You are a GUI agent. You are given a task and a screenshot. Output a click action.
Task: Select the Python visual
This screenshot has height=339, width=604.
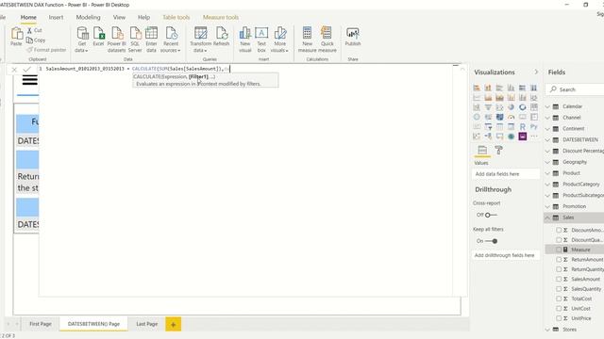(x=534, y=126)
